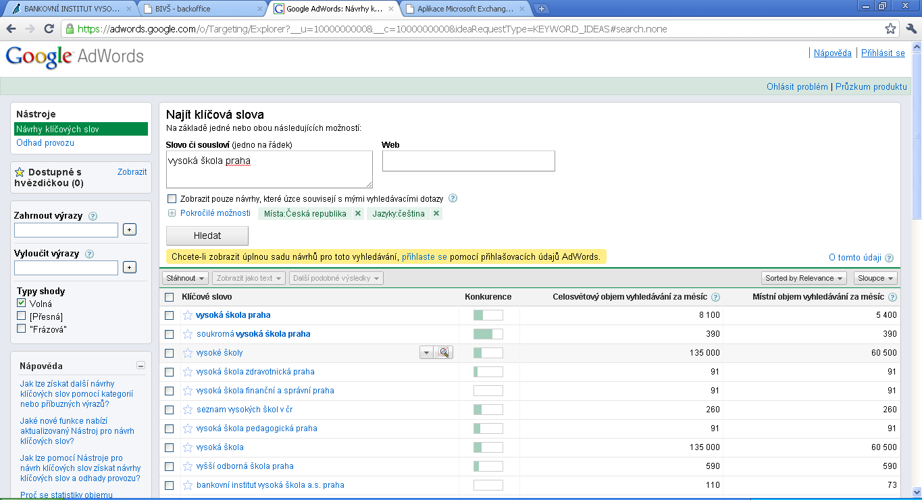Click Přihlásit se link at top
This screenshot has width=922, height=500.
click(883, 53)
